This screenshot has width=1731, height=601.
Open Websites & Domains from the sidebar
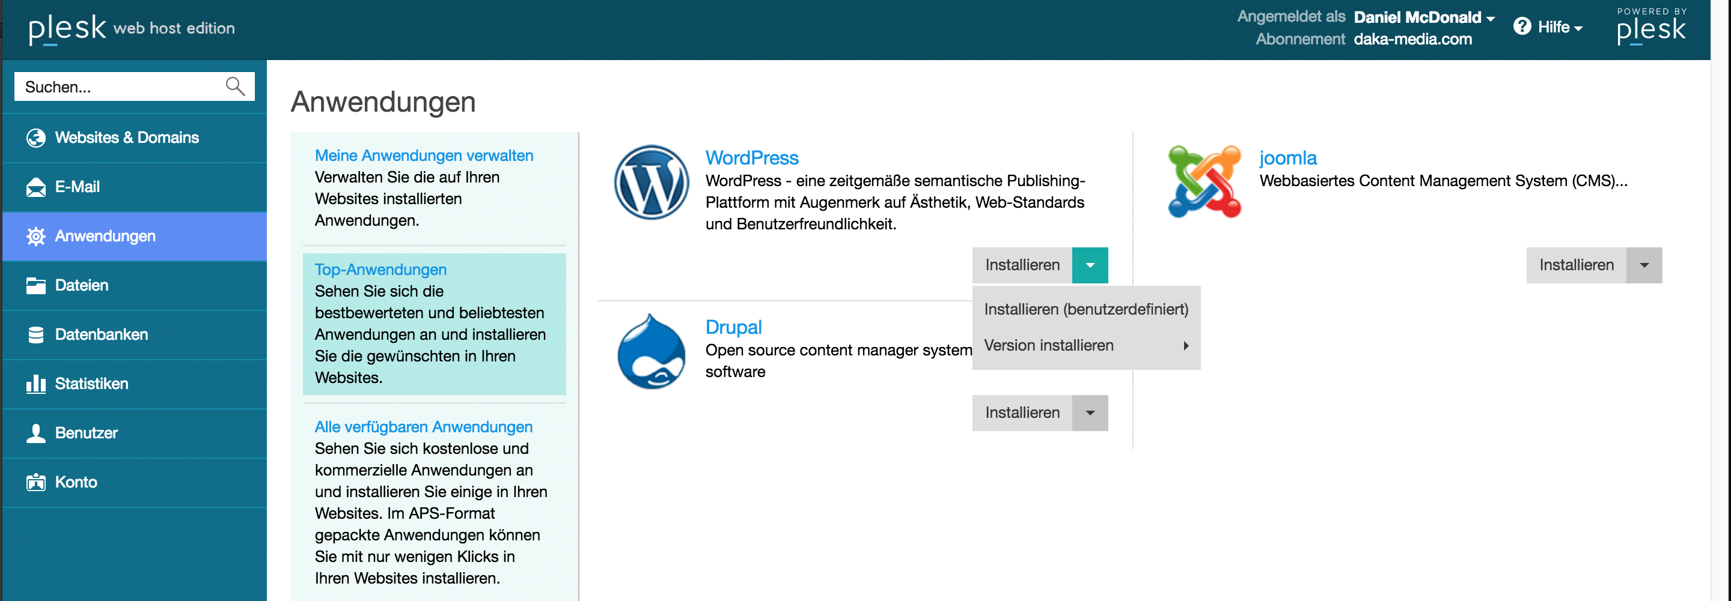click(x=126, y=137)
